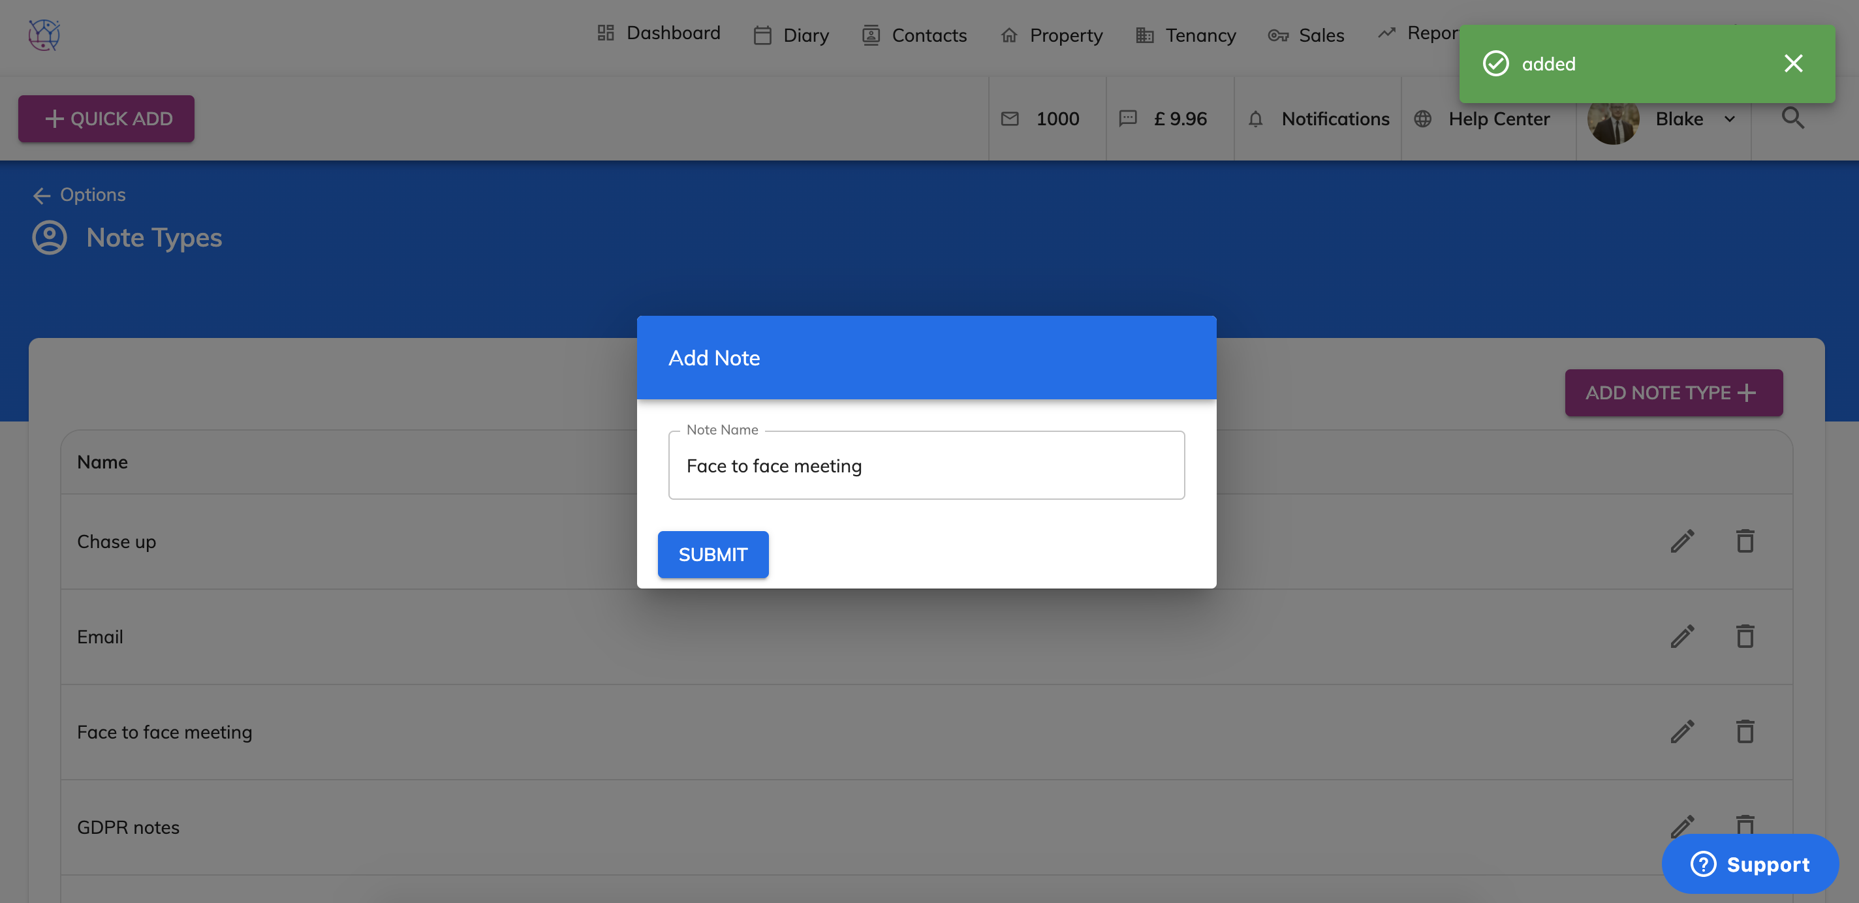Open the search magnifier icon
1859x903 pixels.
point(1792,118)
